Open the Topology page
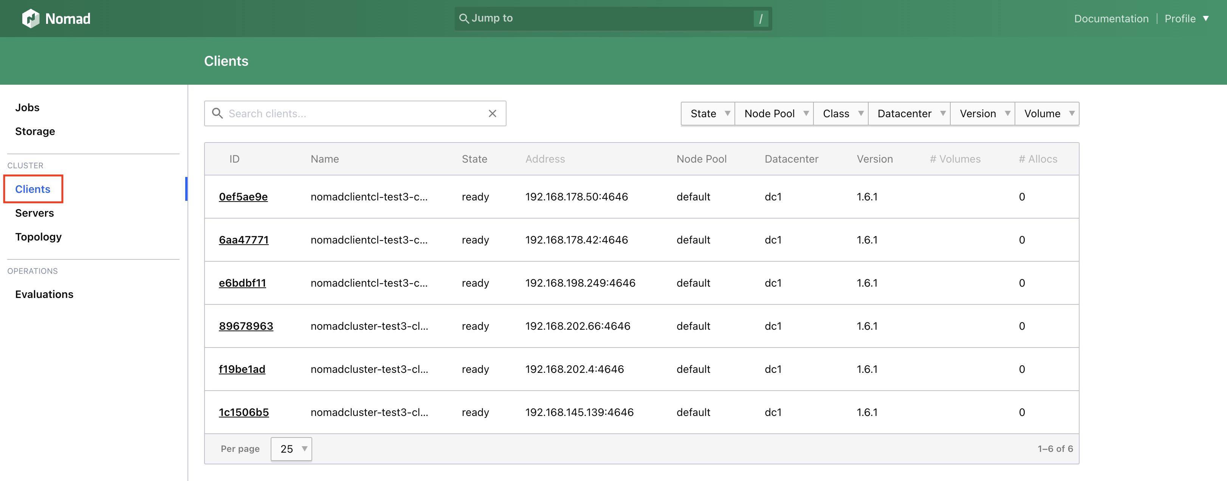The image size is (1227, 481). tap(38, 236)
